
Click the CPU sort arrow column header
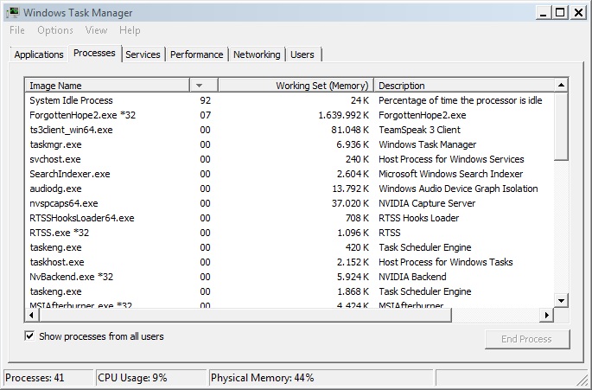tap(202, 86)
